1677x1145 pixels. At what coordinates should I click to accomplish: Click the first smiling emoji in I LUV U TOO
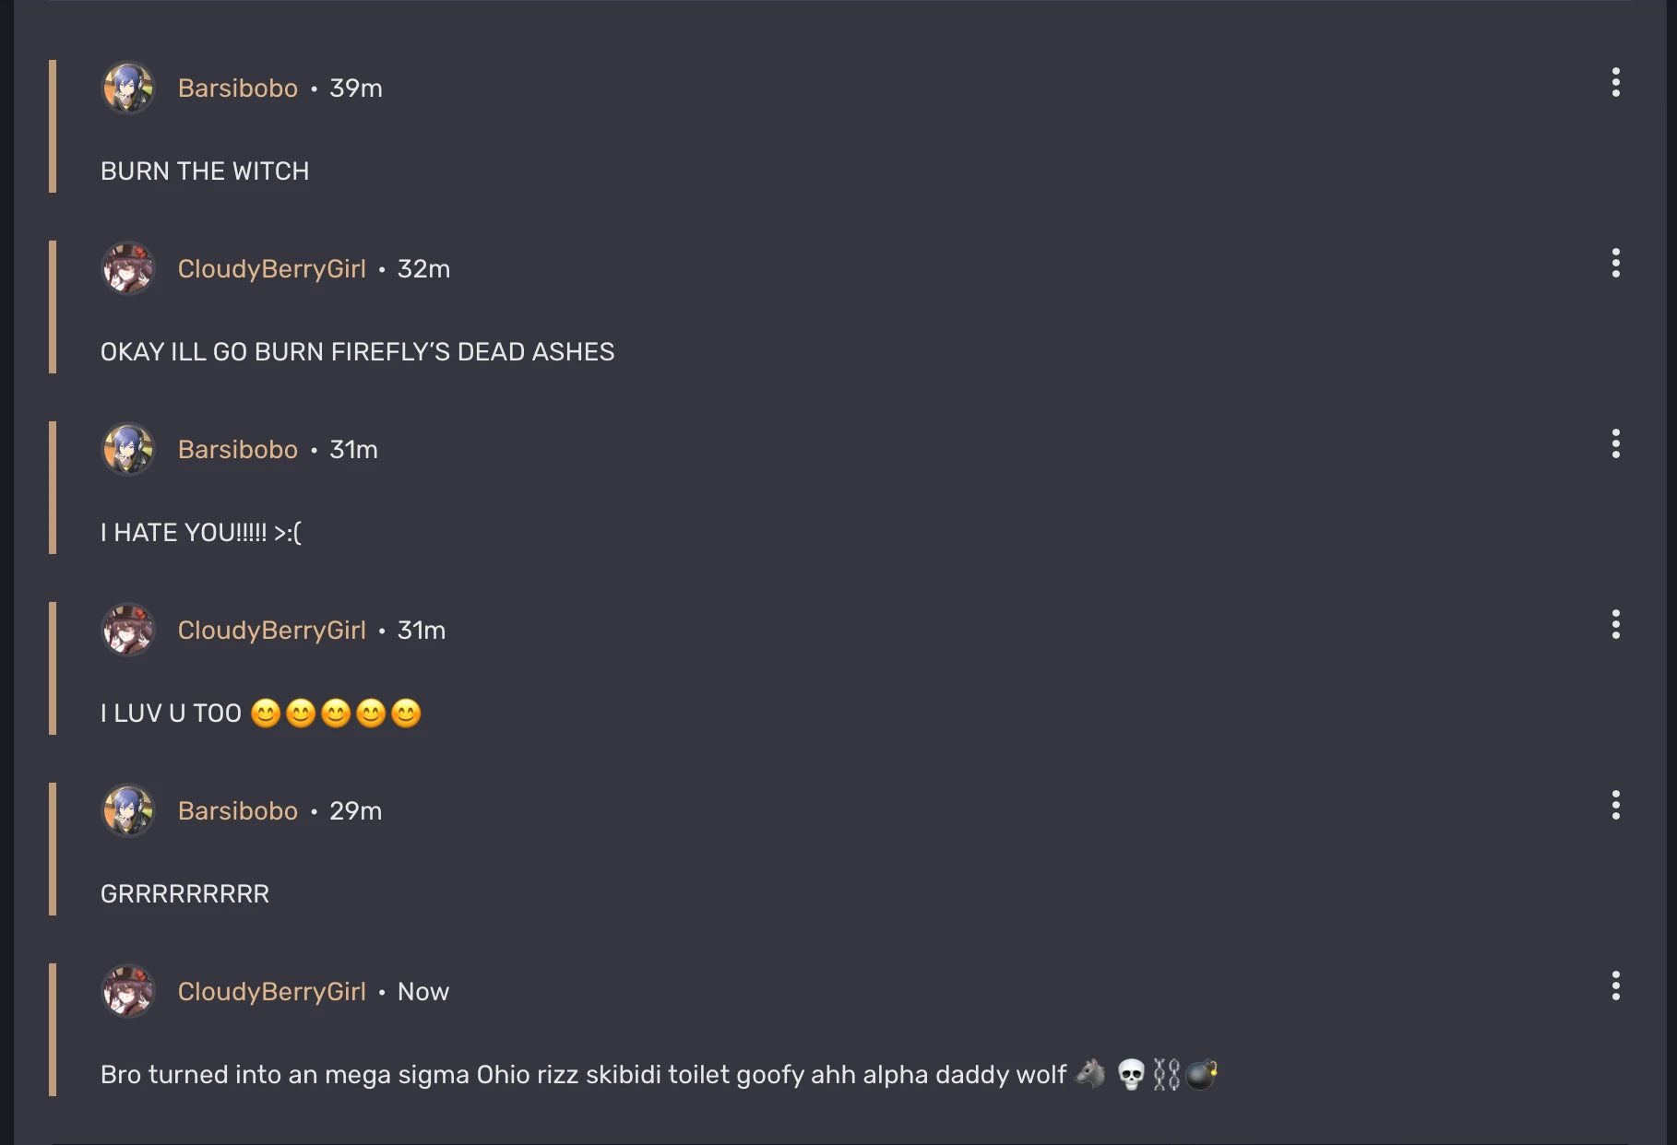[x=265, y=714]
